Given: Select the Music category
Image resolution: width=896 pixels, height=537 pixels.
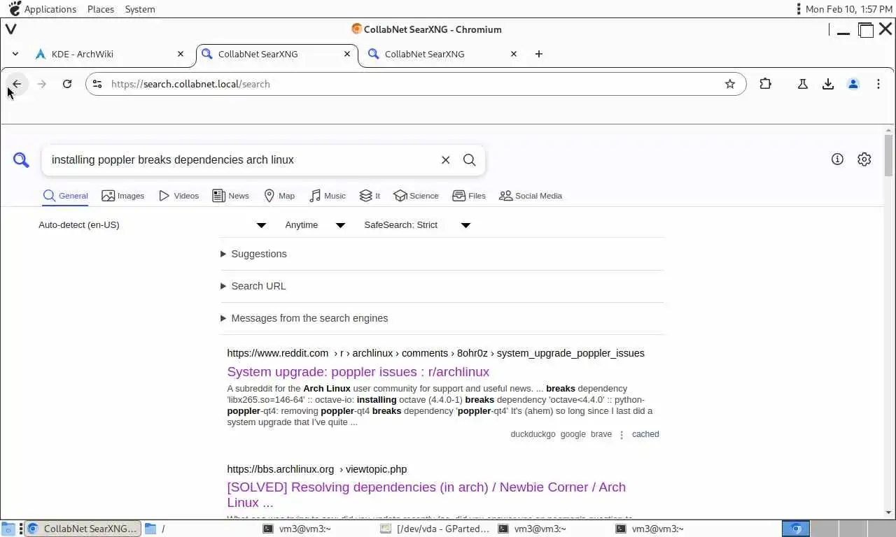Looking at the screenshot, I should pos(328,196).
